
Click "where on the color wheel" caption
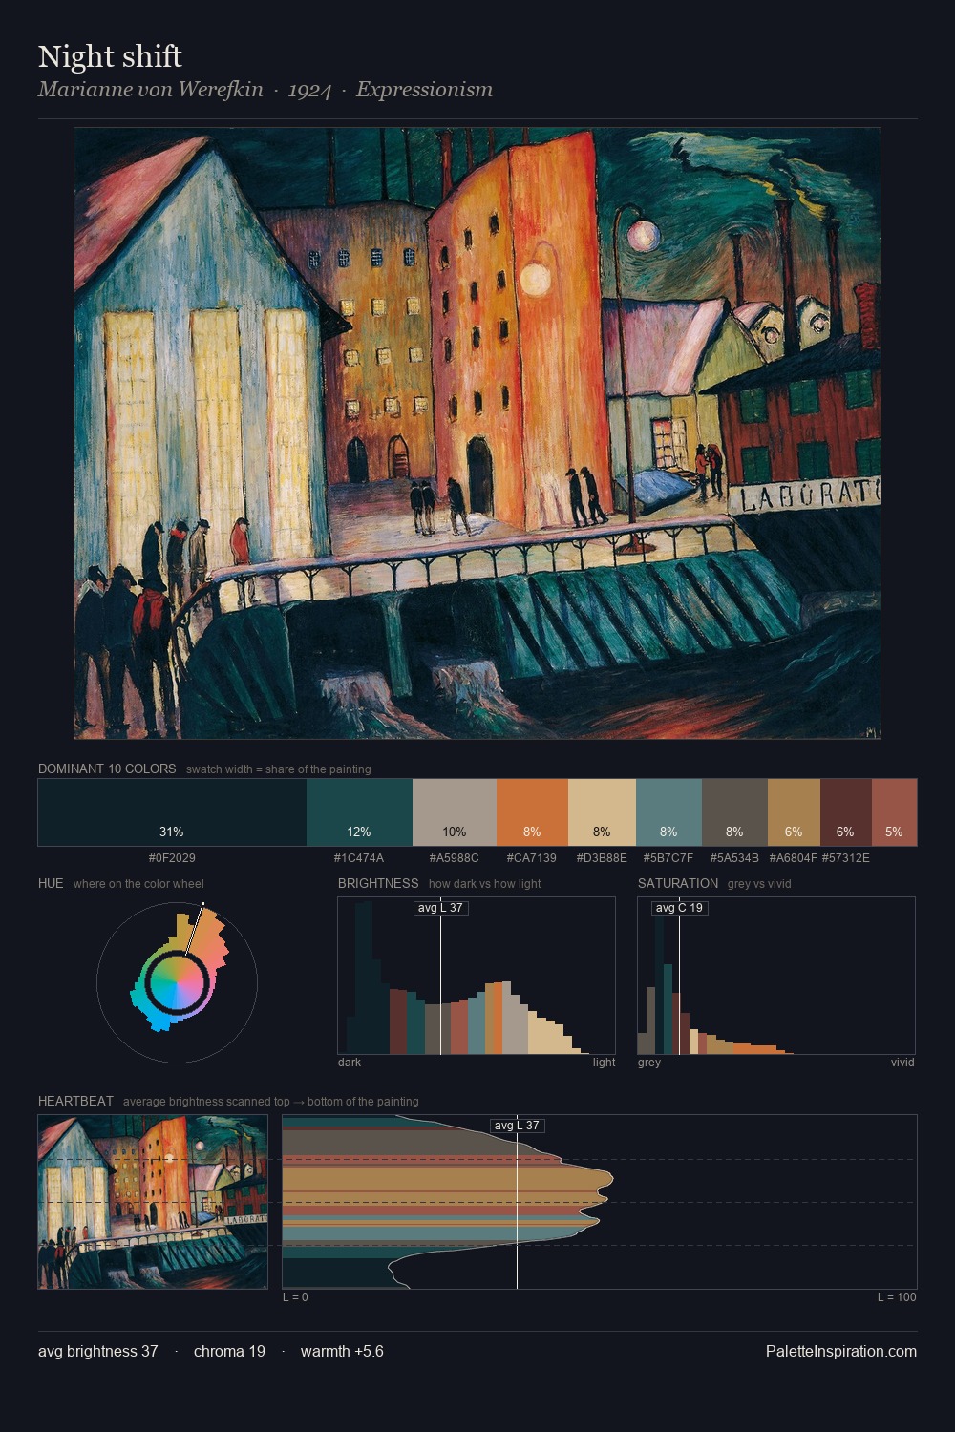[x=138, y=884]
